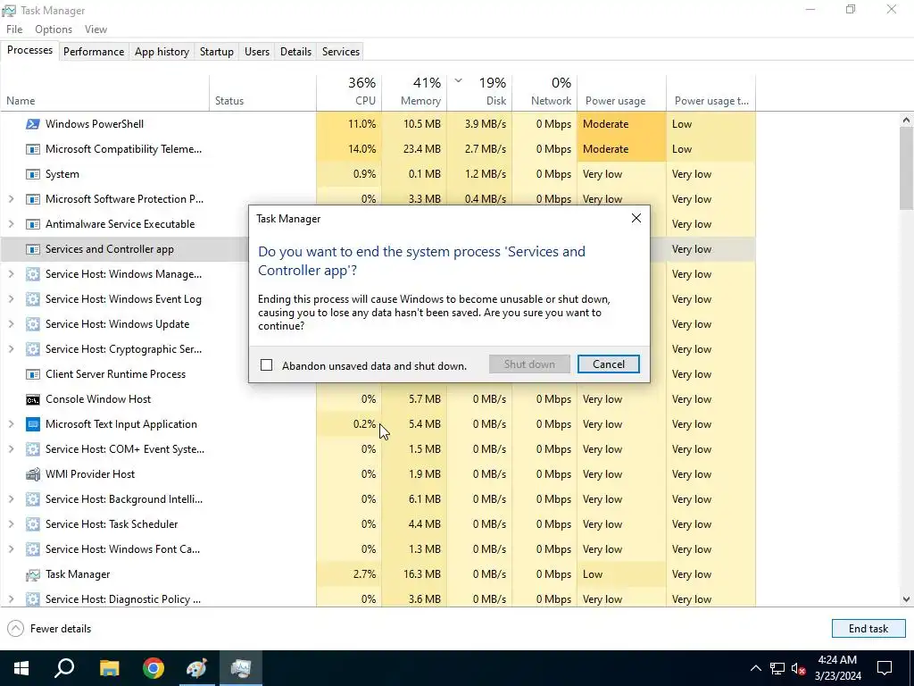This screenshot has height=686, width=914.
Task: Click the network tray icon
Action: (x=777, y=668)
